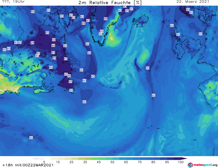Select the title '2m Relative Feuchte [%]'
The height and width of the screenshot is (168, 218).
click(x=110, y=3)
